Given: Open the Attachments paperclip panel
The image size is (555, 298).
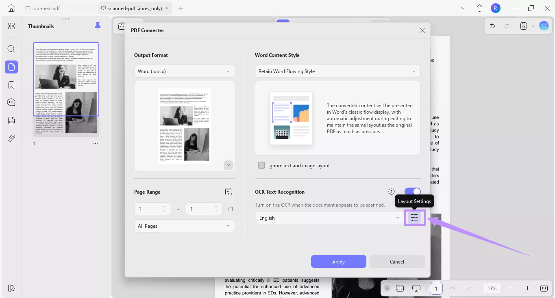Looking at the screenshot, I should click(x=11, y=138).
